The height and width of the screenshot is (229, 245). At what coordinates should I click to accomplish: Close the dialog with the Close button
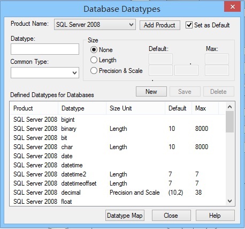click(171, 216)
